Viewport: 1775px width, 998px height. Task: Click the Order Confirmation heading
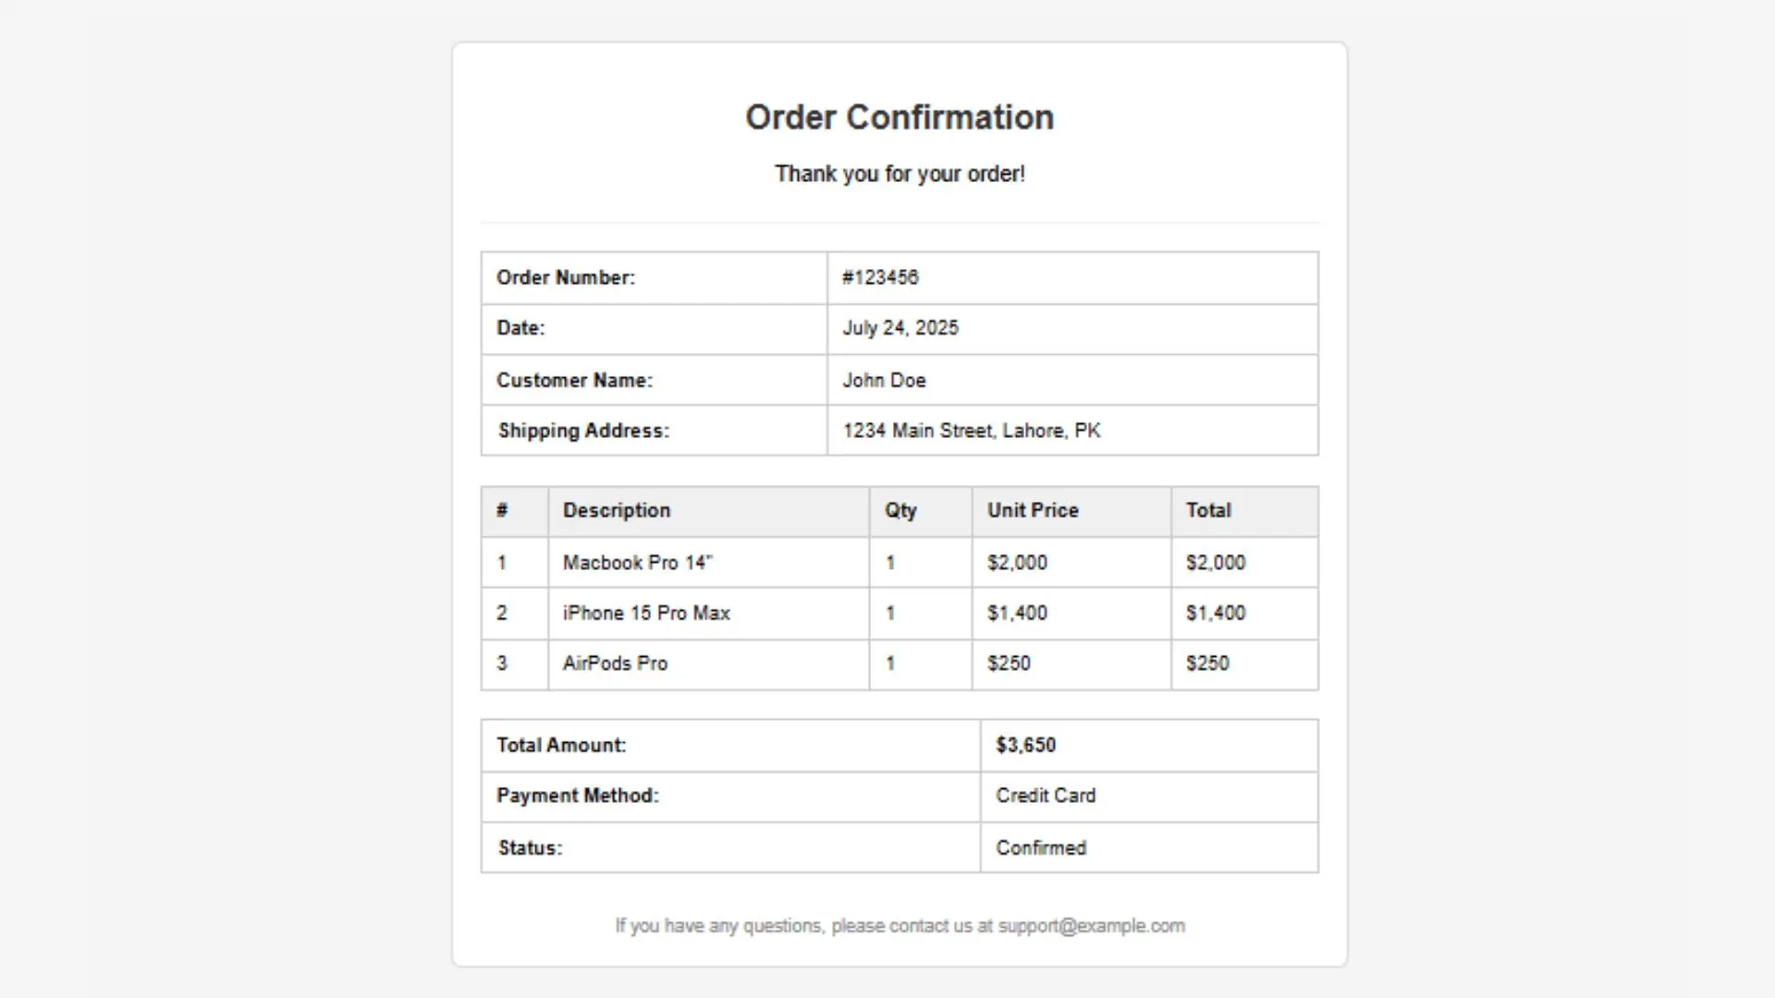point(900,117)
